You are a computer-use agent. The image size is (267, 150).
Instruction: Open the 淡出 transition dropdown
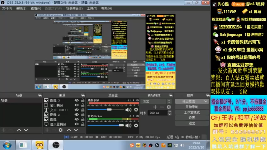(156, 101)
